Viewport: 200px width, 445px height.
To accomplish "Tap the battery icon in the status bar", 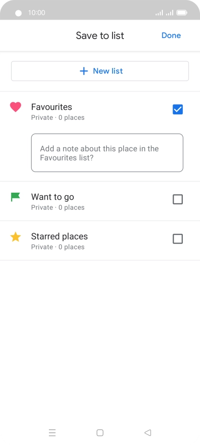I will [x=181, y=13].
